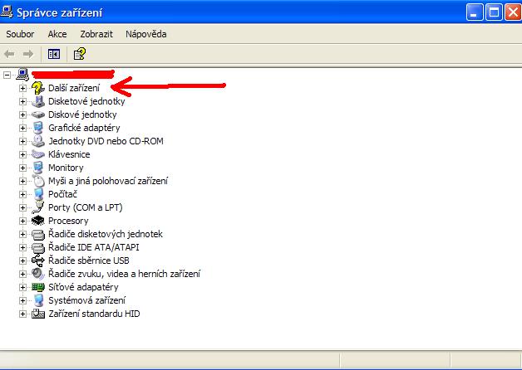Open the Akce menu
522x370 pixels.
(x=57, y=34)
